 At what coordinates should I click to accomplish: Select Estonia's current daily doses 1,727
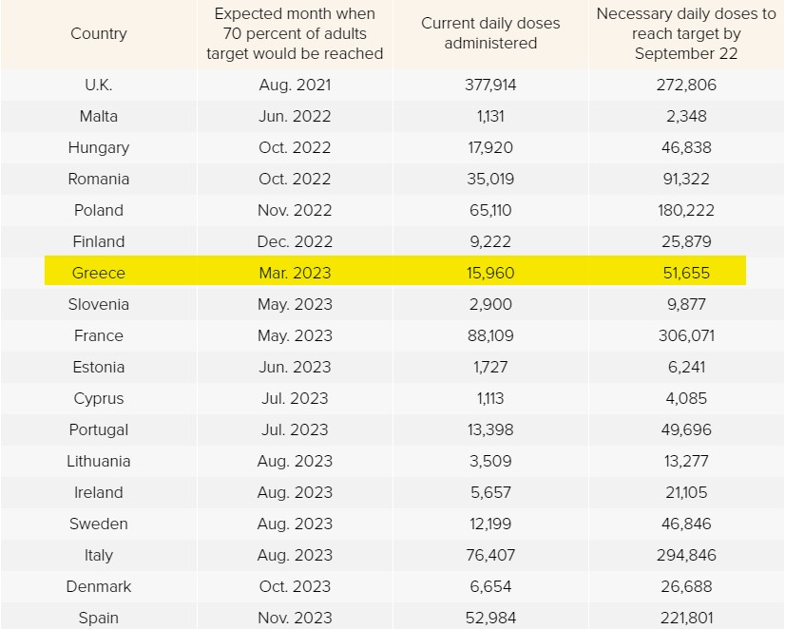pyautogui.click(x=490, y=367)
